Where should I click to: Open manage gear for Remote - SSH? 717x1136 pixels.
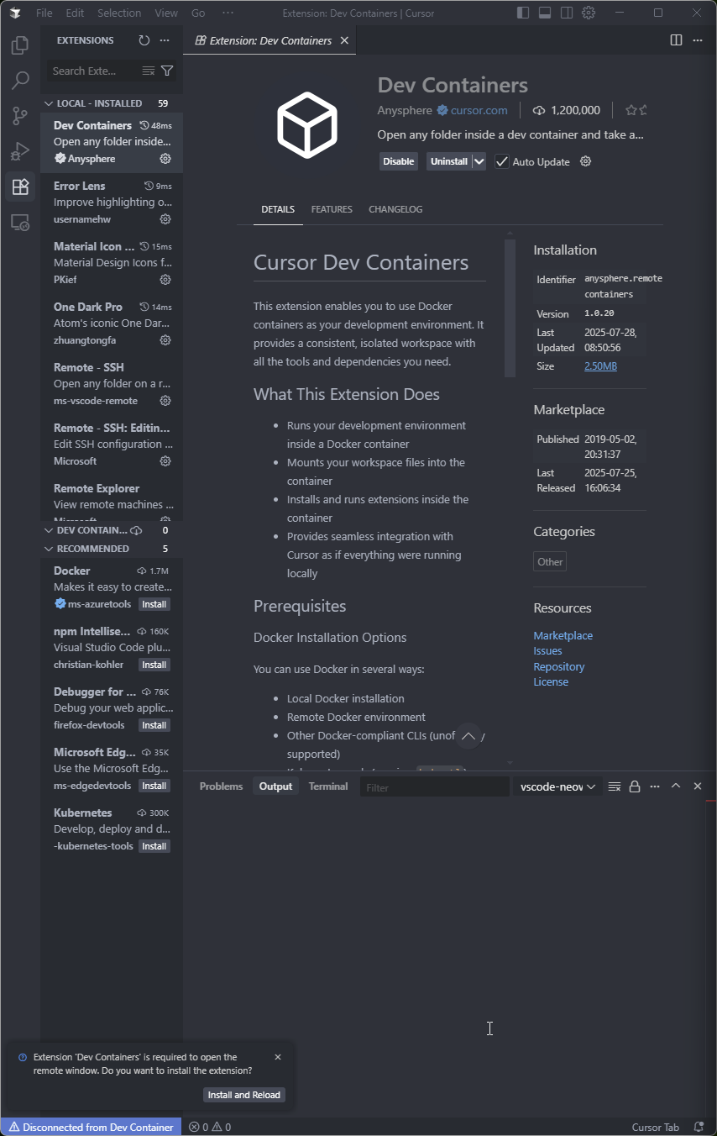pyautogui.click(x=165, y=401)
